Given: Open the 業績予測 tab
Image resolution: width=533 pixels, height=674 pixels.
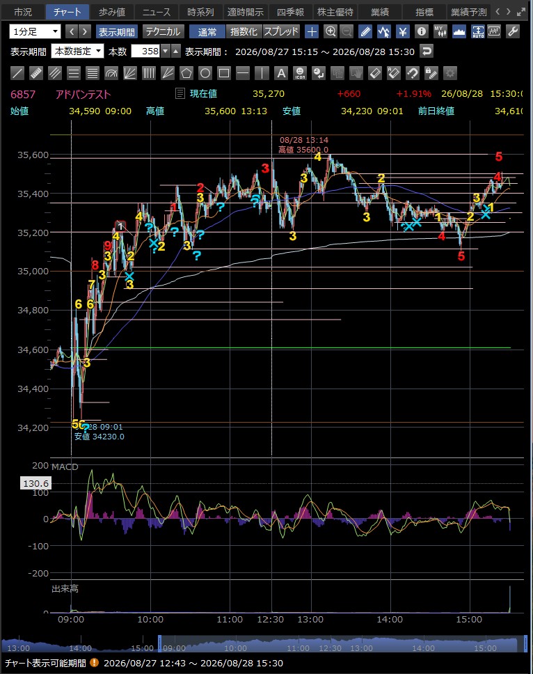Looking at the screenshot, I should (468, 12).
